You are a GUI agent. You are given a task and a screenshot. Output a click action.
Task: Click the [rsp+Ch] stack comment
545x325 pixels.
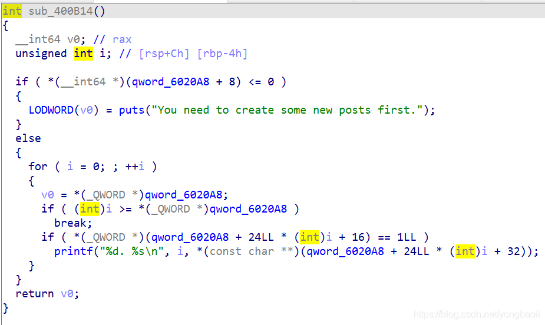164,54
